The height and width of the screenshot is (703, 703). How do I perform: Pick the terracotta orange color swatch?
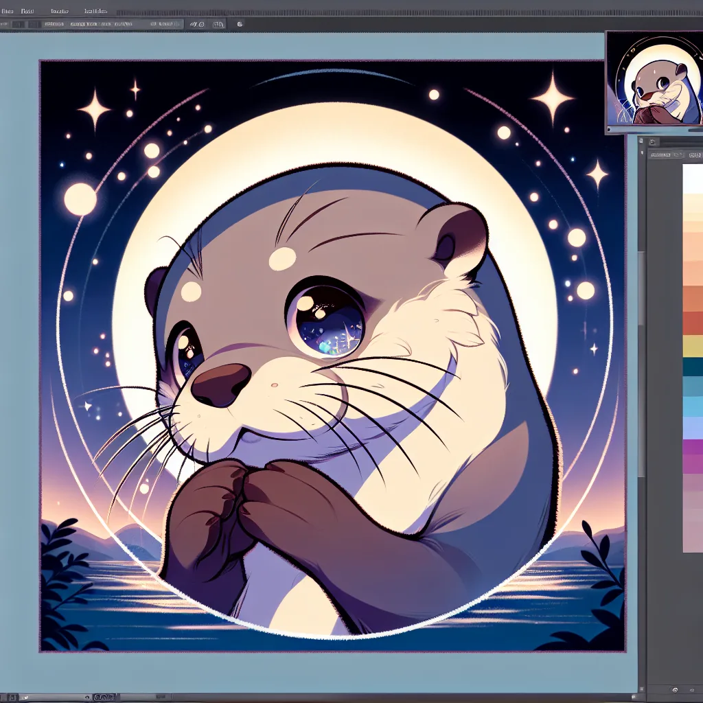(x=692, y=299)
